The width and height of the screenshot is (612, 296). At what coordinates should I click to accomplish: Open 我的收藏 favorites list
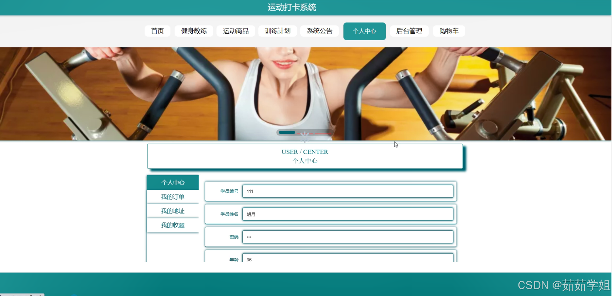point(173,225)
